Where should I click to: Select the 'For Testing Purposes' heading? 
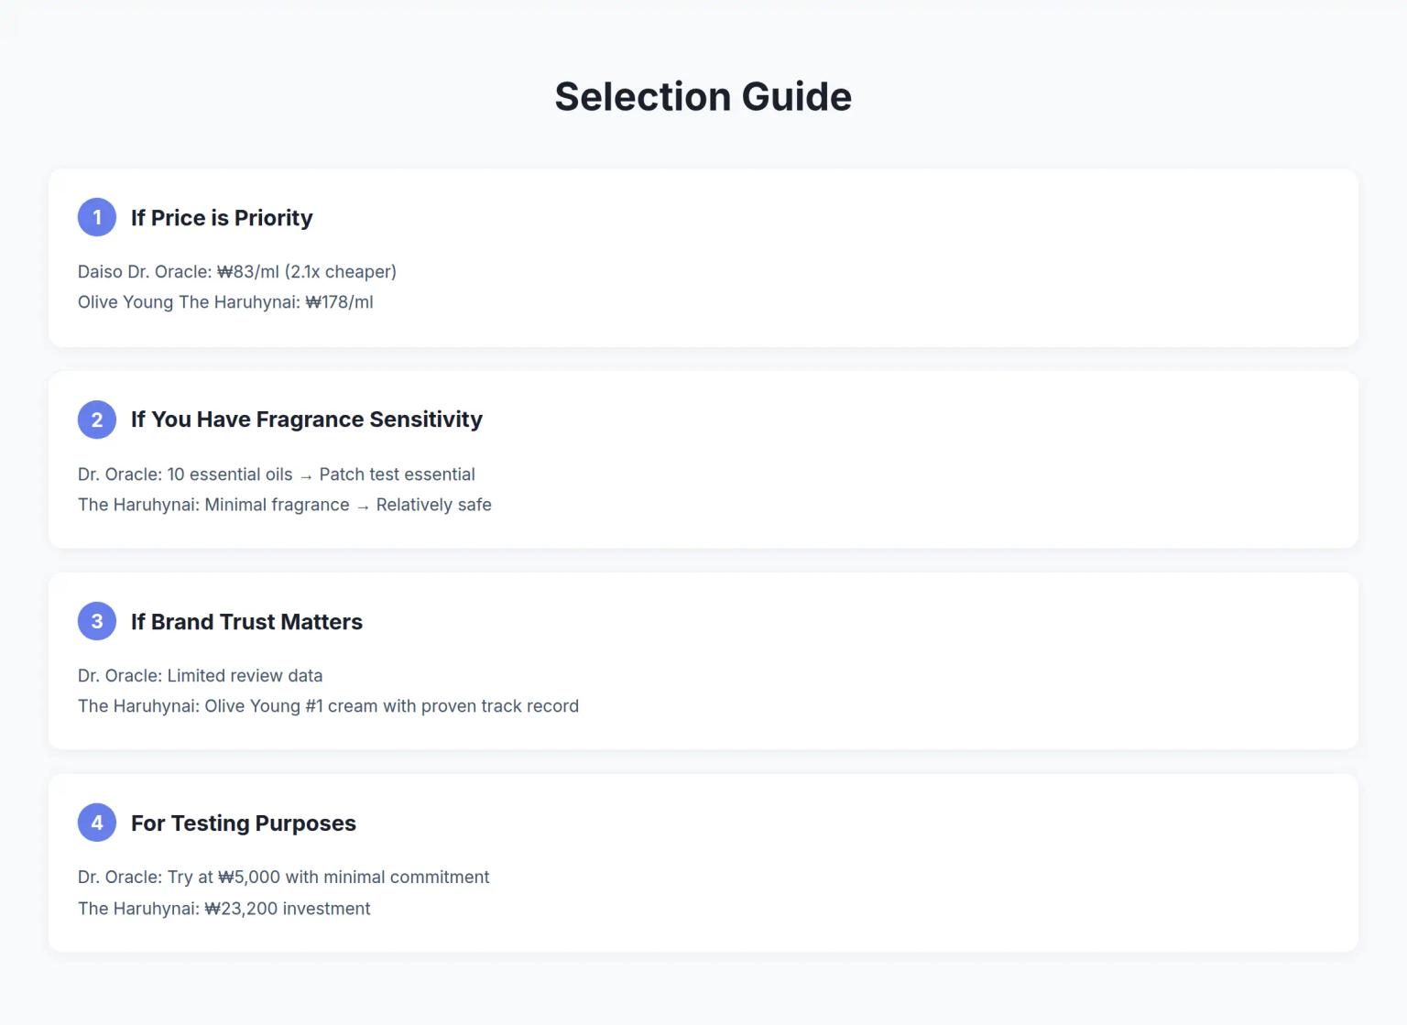coord(243,823)
